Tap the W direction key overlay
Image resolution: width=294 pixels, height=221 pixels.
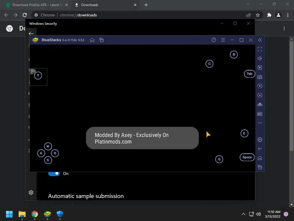click(x=48, y=146)
